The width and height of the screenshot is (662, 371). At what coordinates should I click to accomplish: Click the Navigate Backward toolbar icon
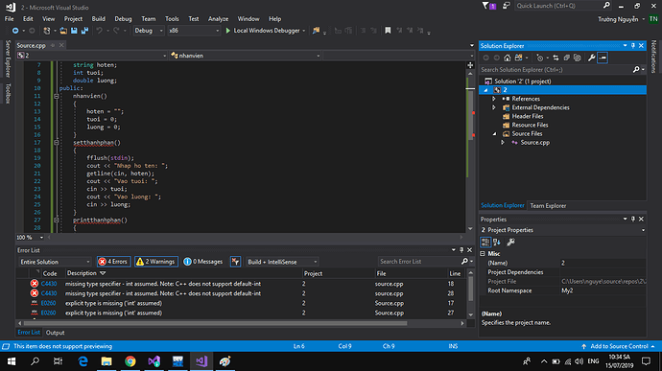(15, 31)
